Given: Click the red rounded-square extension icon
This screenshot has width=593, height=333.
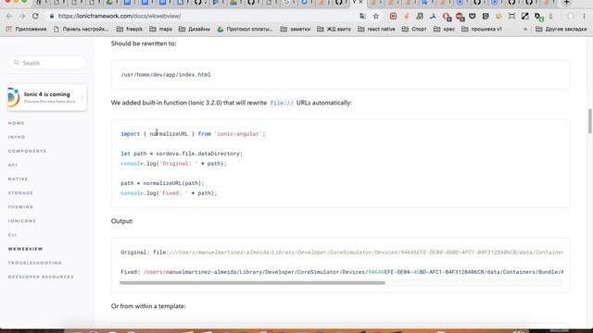Looking at the screenshot, I should (393, 17).
